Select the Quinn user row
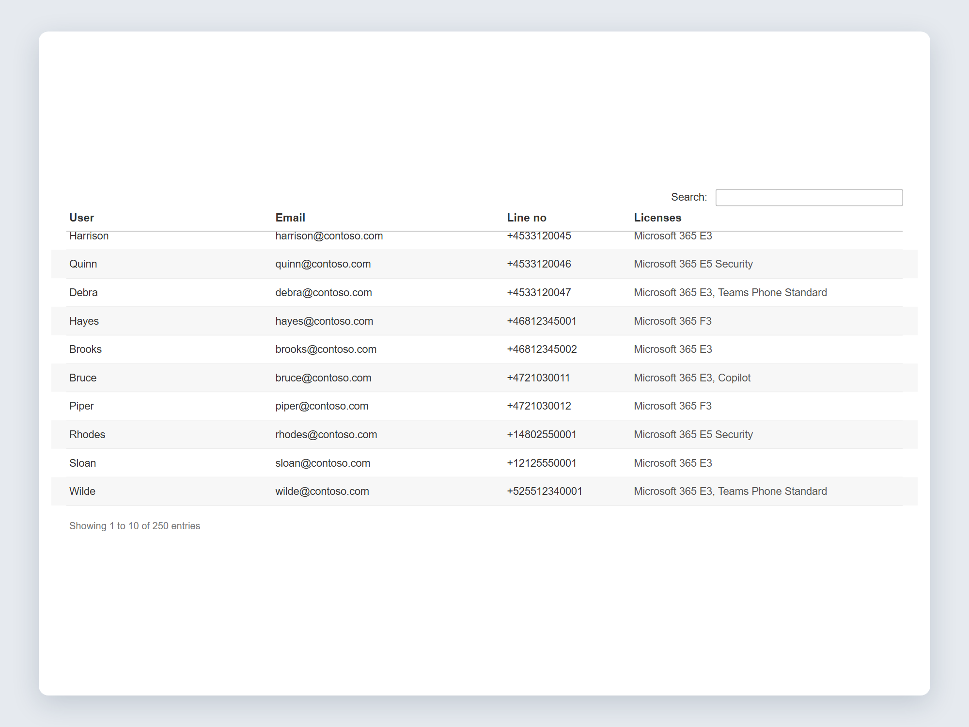 pyautogui.click(x=484, y=264)
